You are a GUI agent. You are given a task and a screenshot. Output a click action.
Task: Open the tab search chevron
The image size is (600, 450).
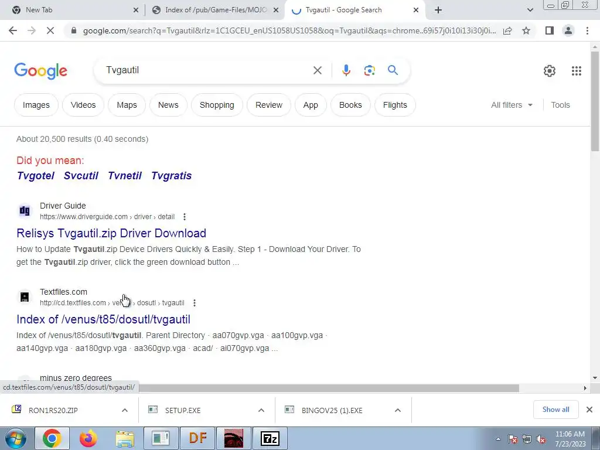(x=530, y=10)
